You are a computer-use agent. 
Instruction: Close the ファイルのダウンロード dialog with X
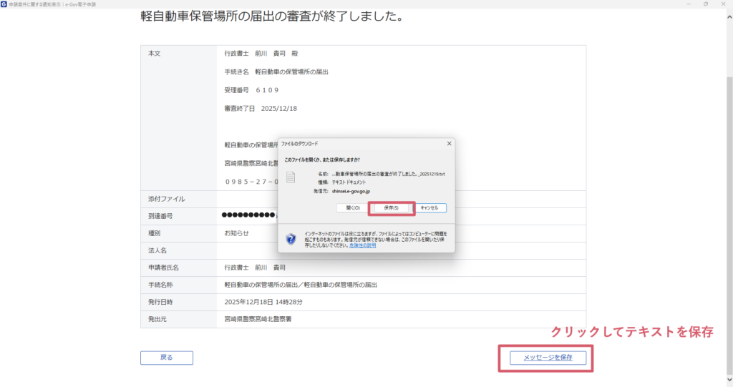[x=449, y=143]
